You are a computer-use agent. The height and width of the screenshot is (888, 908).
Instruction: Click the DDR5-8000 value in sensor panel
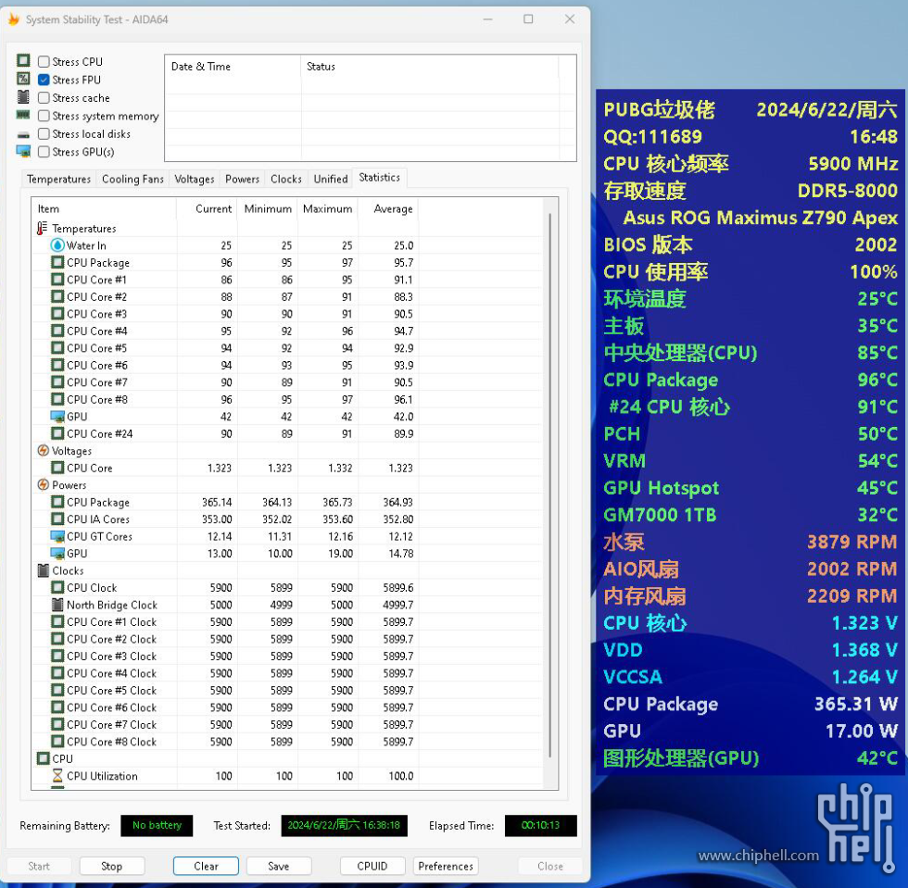[x=847, y=191]
